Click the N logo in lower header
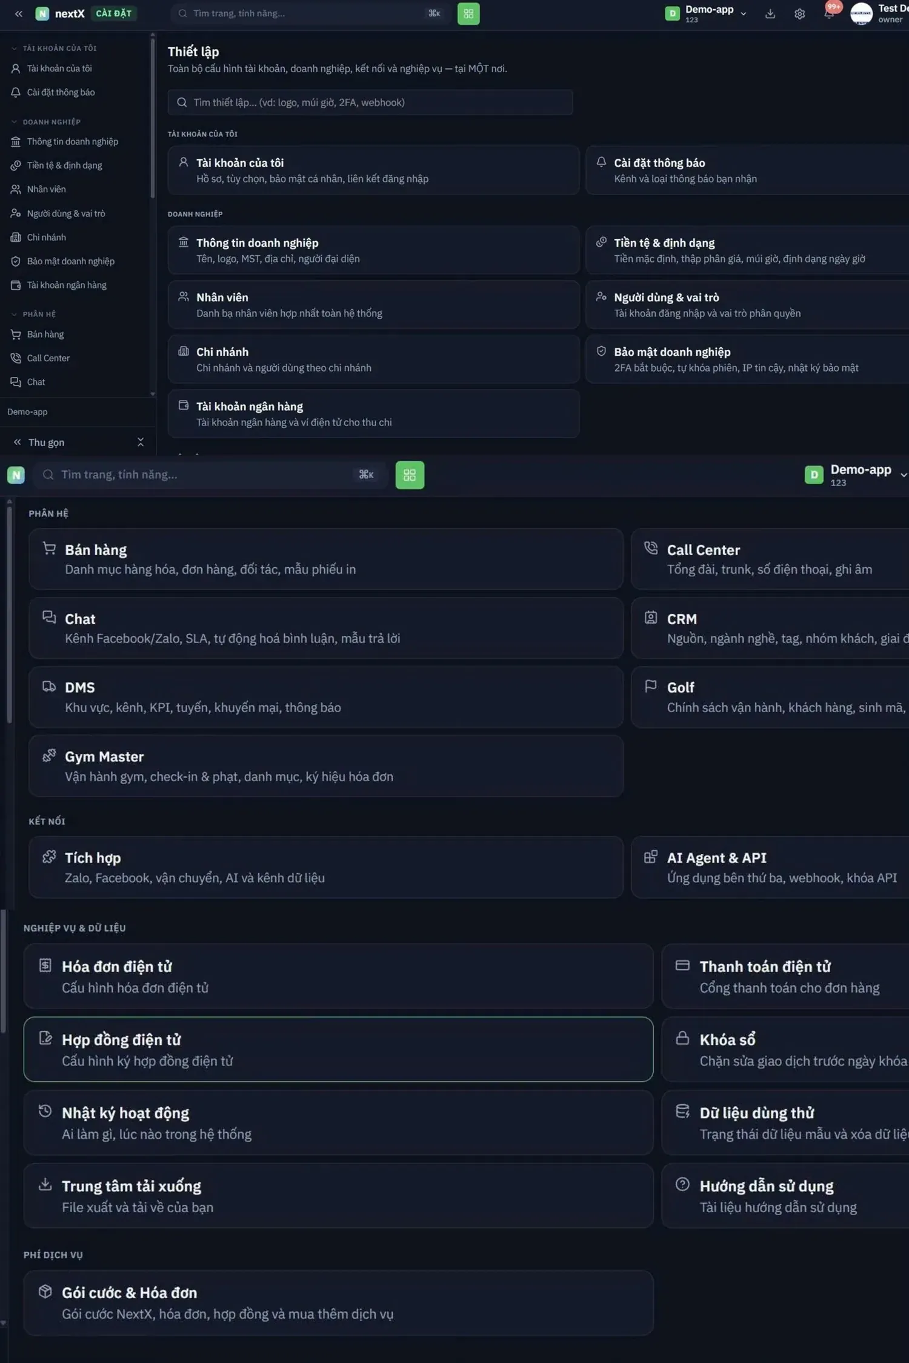Viewport: 909px width, 1363px height. click(x=16, y=475)
